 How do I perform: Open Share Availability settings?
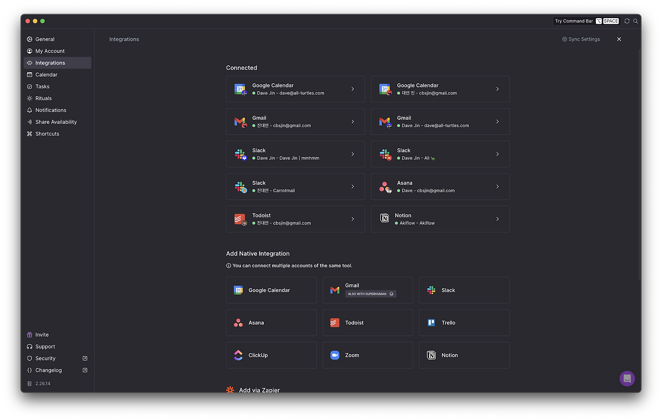pyautogui.click(x=57, y=122)
